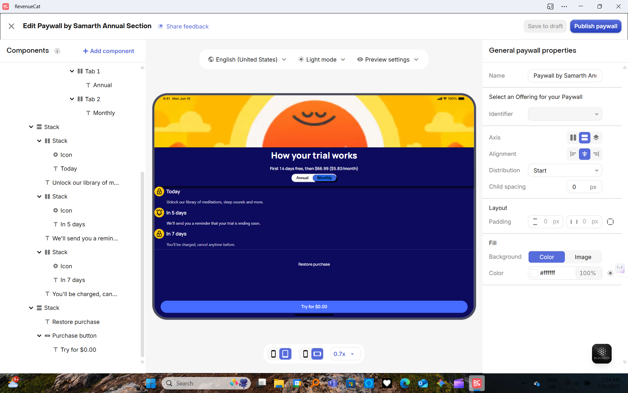628x393 pixels.
Task: Select horizontal axis icon
Action: pos(573,138)
